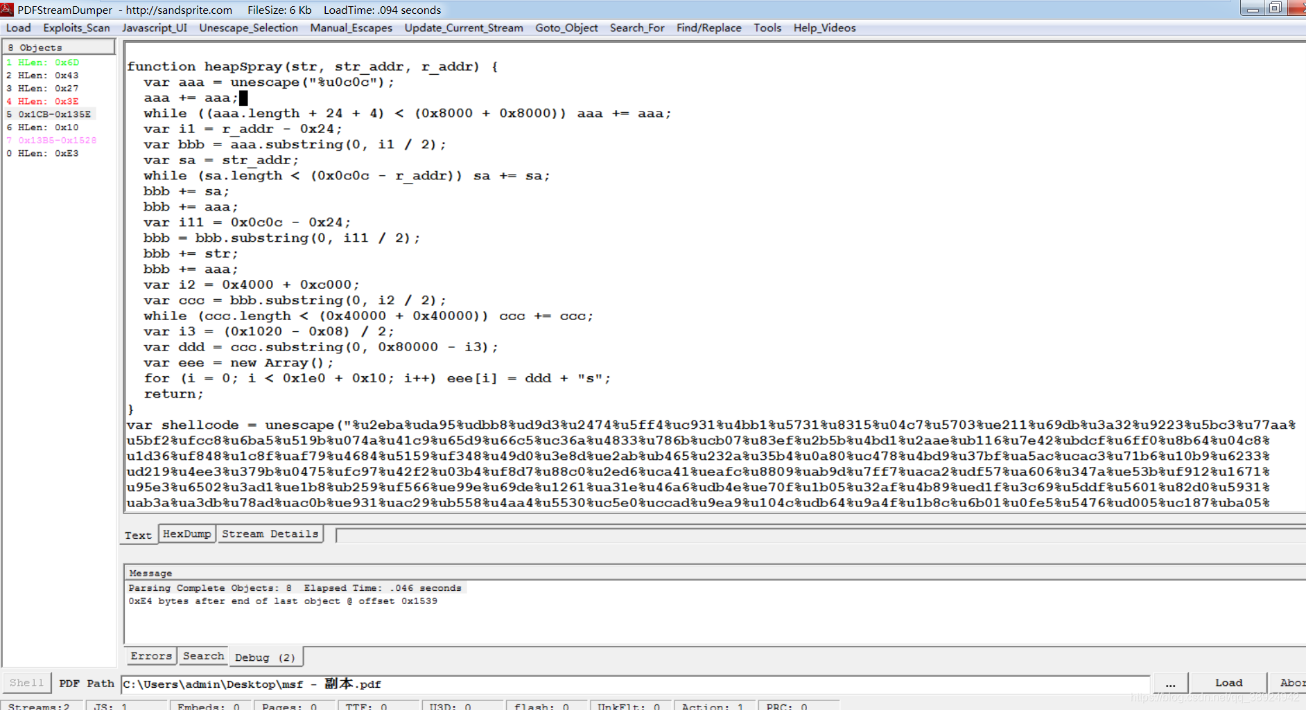Select object 4 HLen: 0x3E
Screen dimensions: 1306x710
coord(43,101)
